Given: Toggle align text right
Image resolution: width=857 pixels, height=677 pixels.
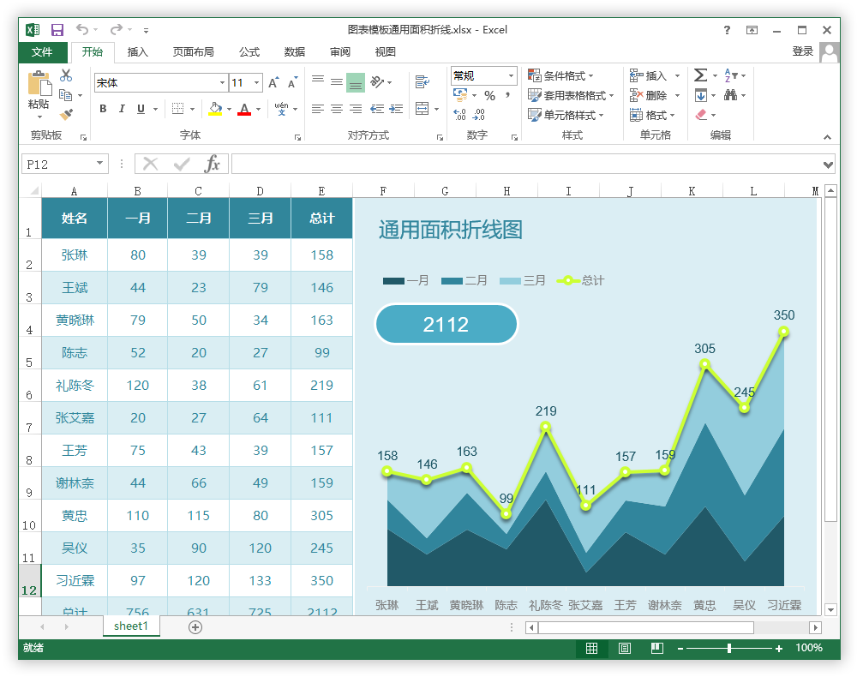Looking at the screenshot, I should [x=356, y=109].
